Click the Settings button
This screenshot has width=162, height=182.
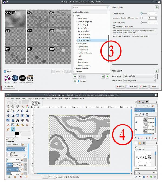pos(9,86)
